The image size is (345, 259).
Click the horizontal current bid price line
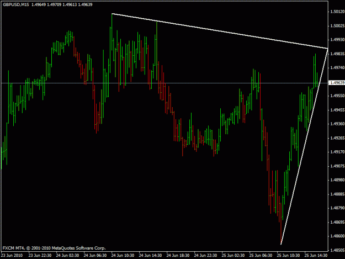(164, 83)
